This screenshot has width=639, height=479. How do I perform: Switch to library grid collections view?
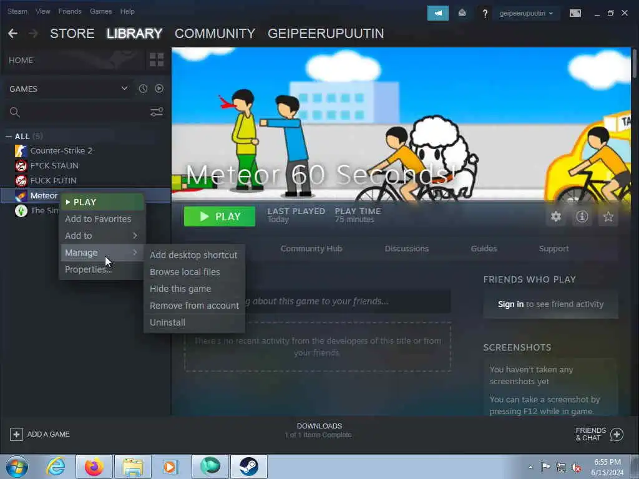(x=157, y=60)
